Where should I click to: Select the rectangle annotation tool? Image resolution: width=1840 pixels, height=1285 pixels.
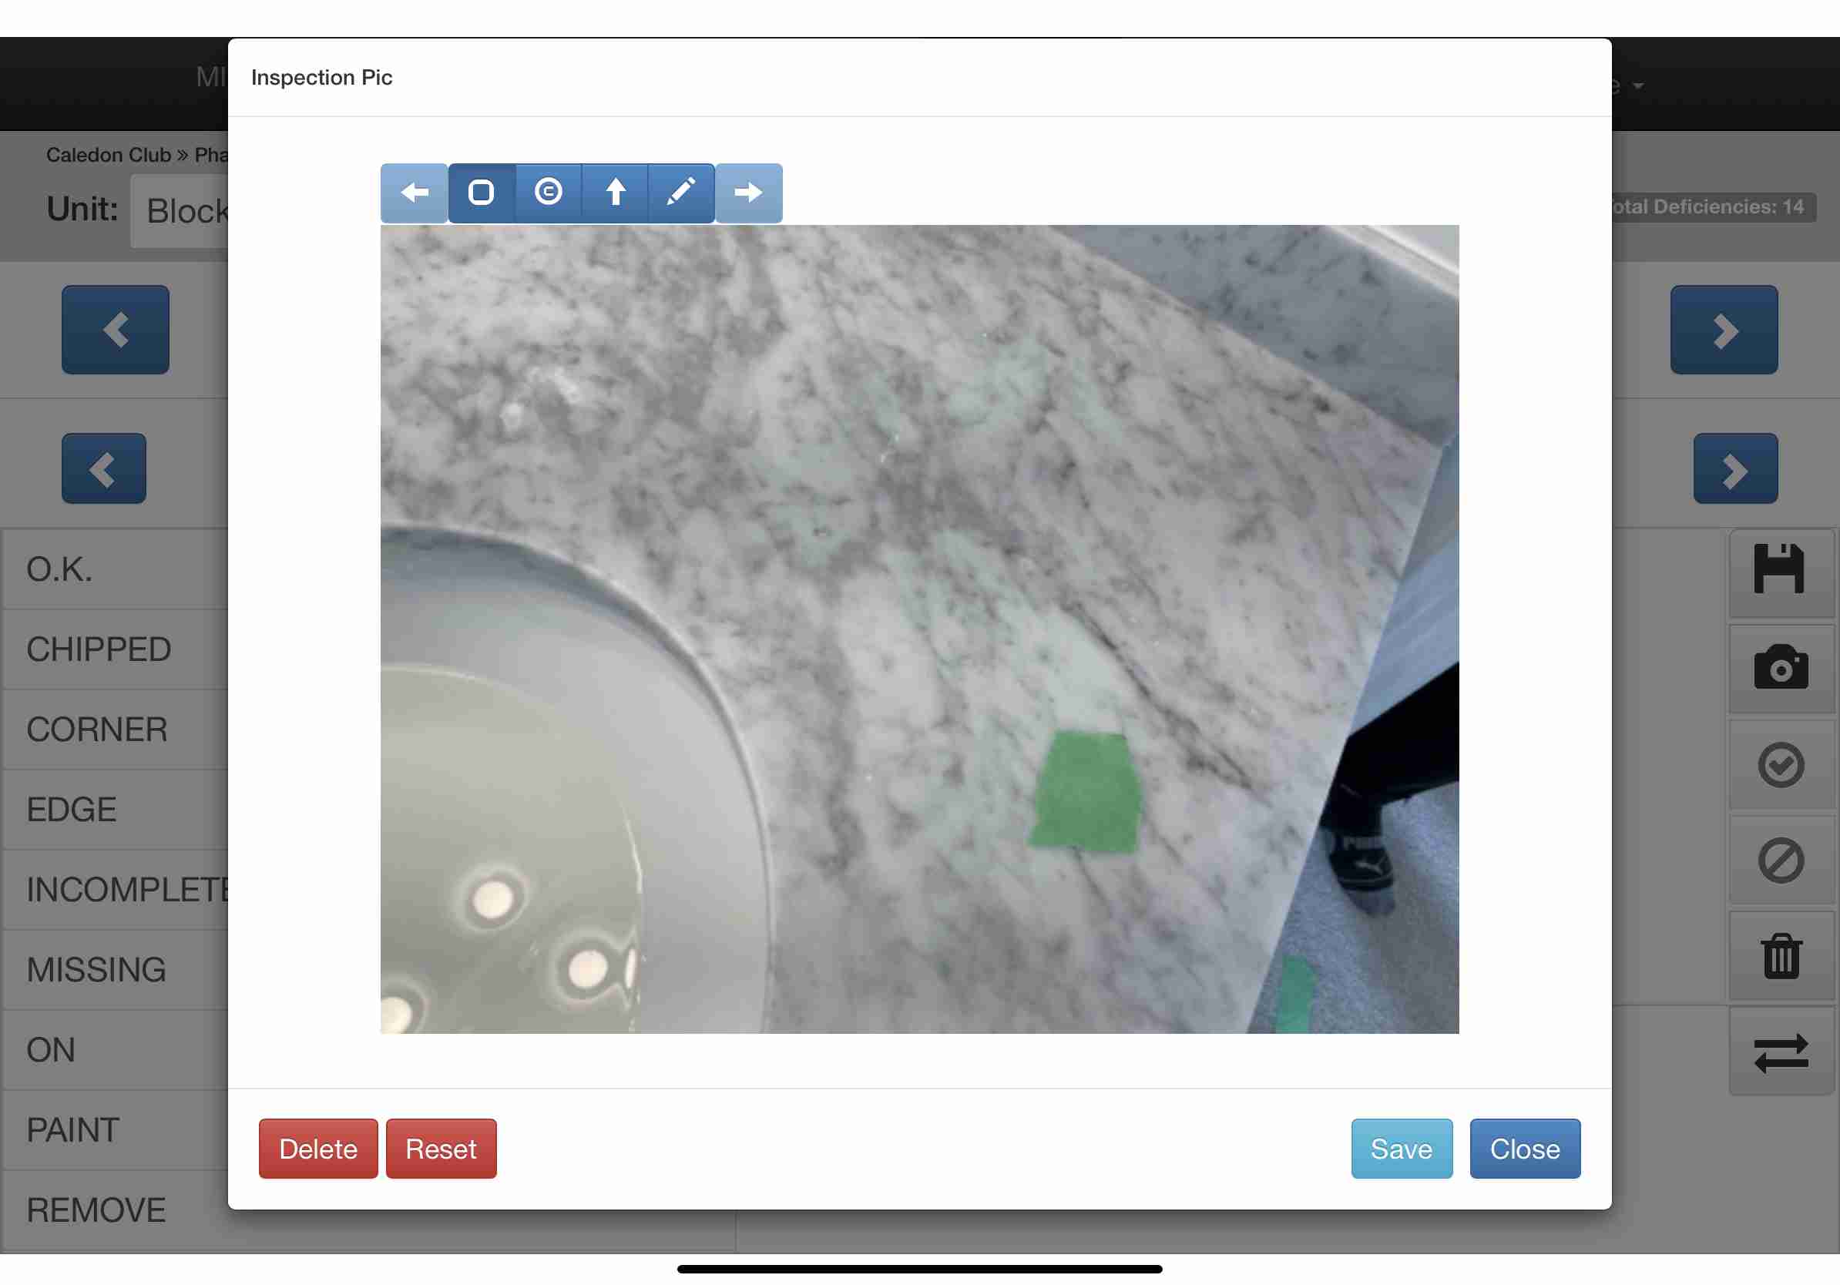point(481,193)
